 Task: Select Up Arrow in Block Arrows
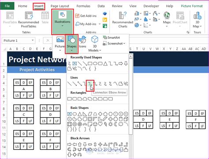tap(80, 144)
